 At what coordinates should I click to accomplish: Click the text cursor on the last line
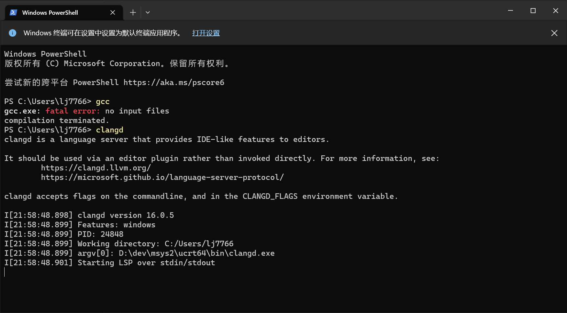click(x=5, y=272)
